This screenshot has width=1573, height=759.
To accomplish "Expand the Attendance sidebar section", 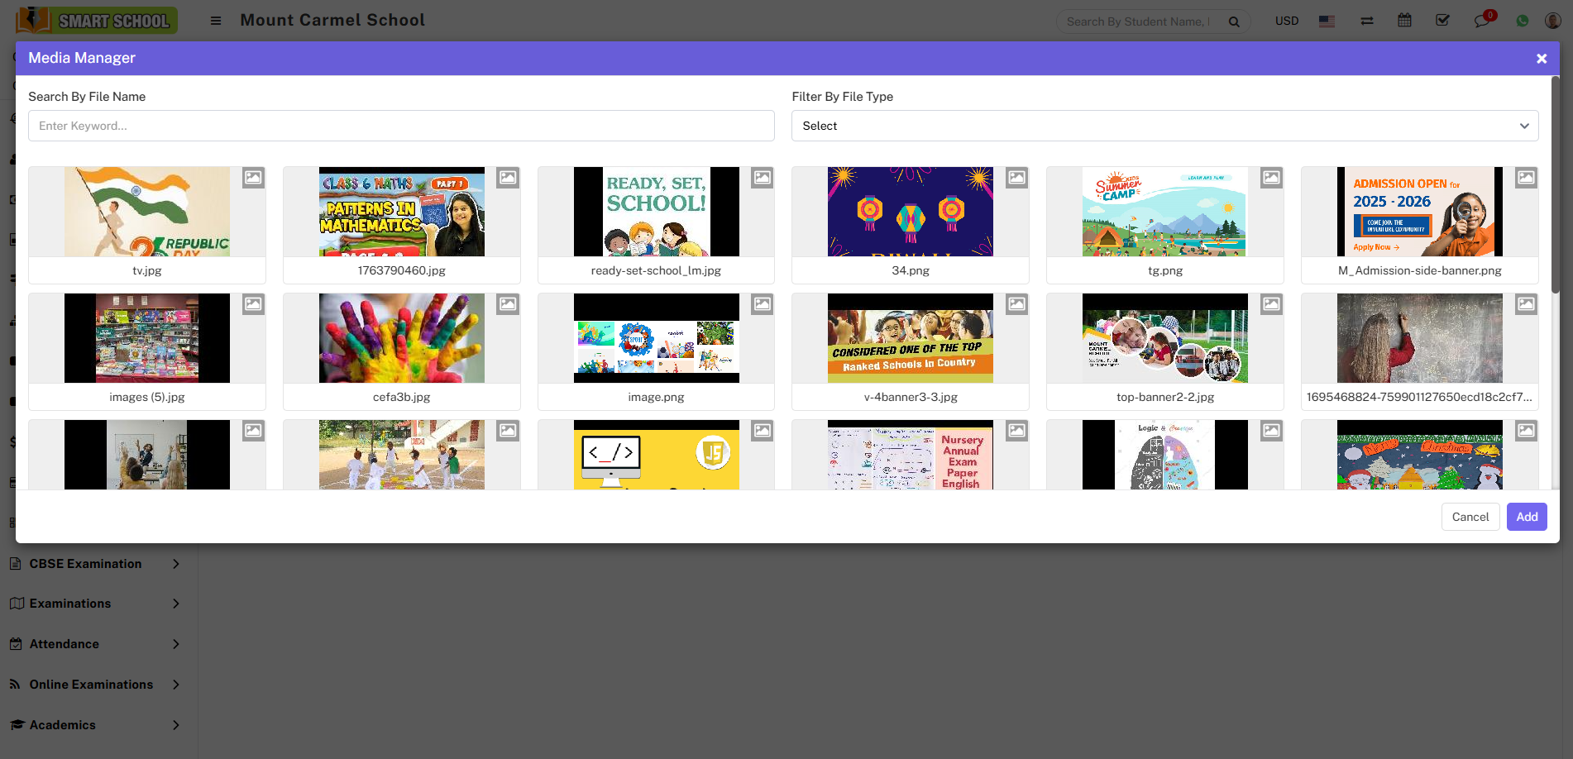I will (x=95, y=644).
